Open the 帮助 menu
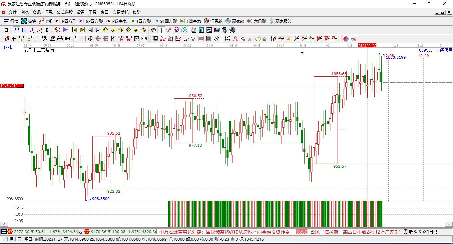Image resolution: width=453 pixels, height=244 pixels. (x=137, y=12)
